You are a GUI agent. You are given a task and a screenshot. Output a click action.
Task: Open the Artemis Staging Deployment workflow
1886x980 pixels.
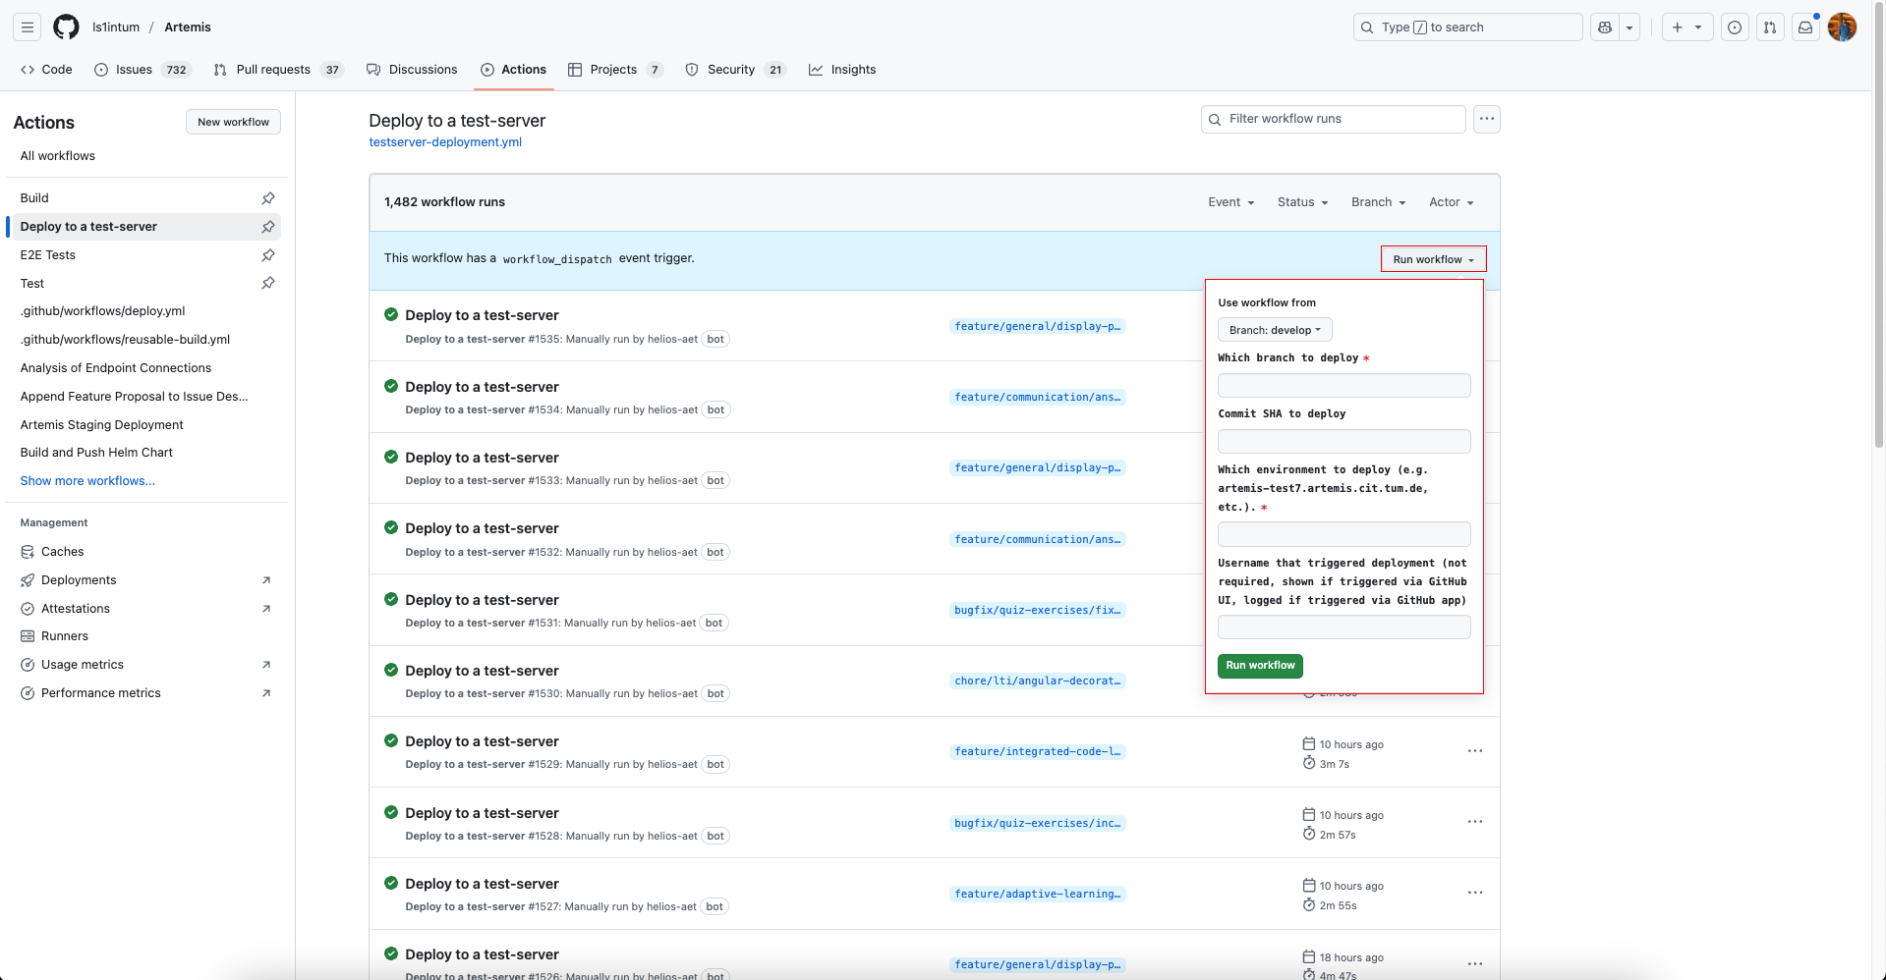pyautogui.click(x=101, y=425)
